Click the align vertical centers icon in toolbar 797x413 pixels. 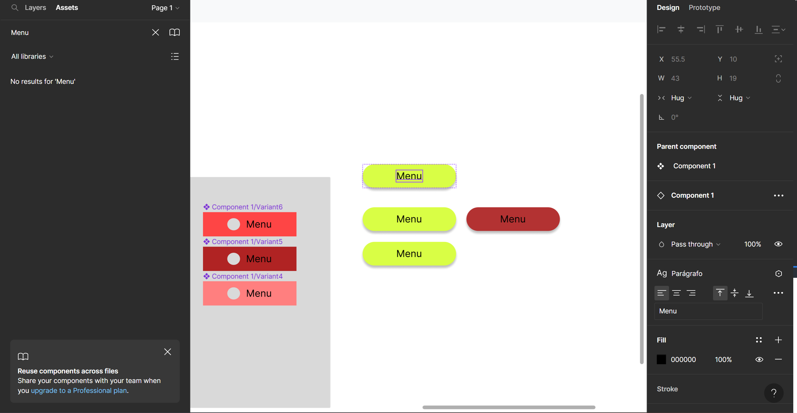[x=738, y=29]
